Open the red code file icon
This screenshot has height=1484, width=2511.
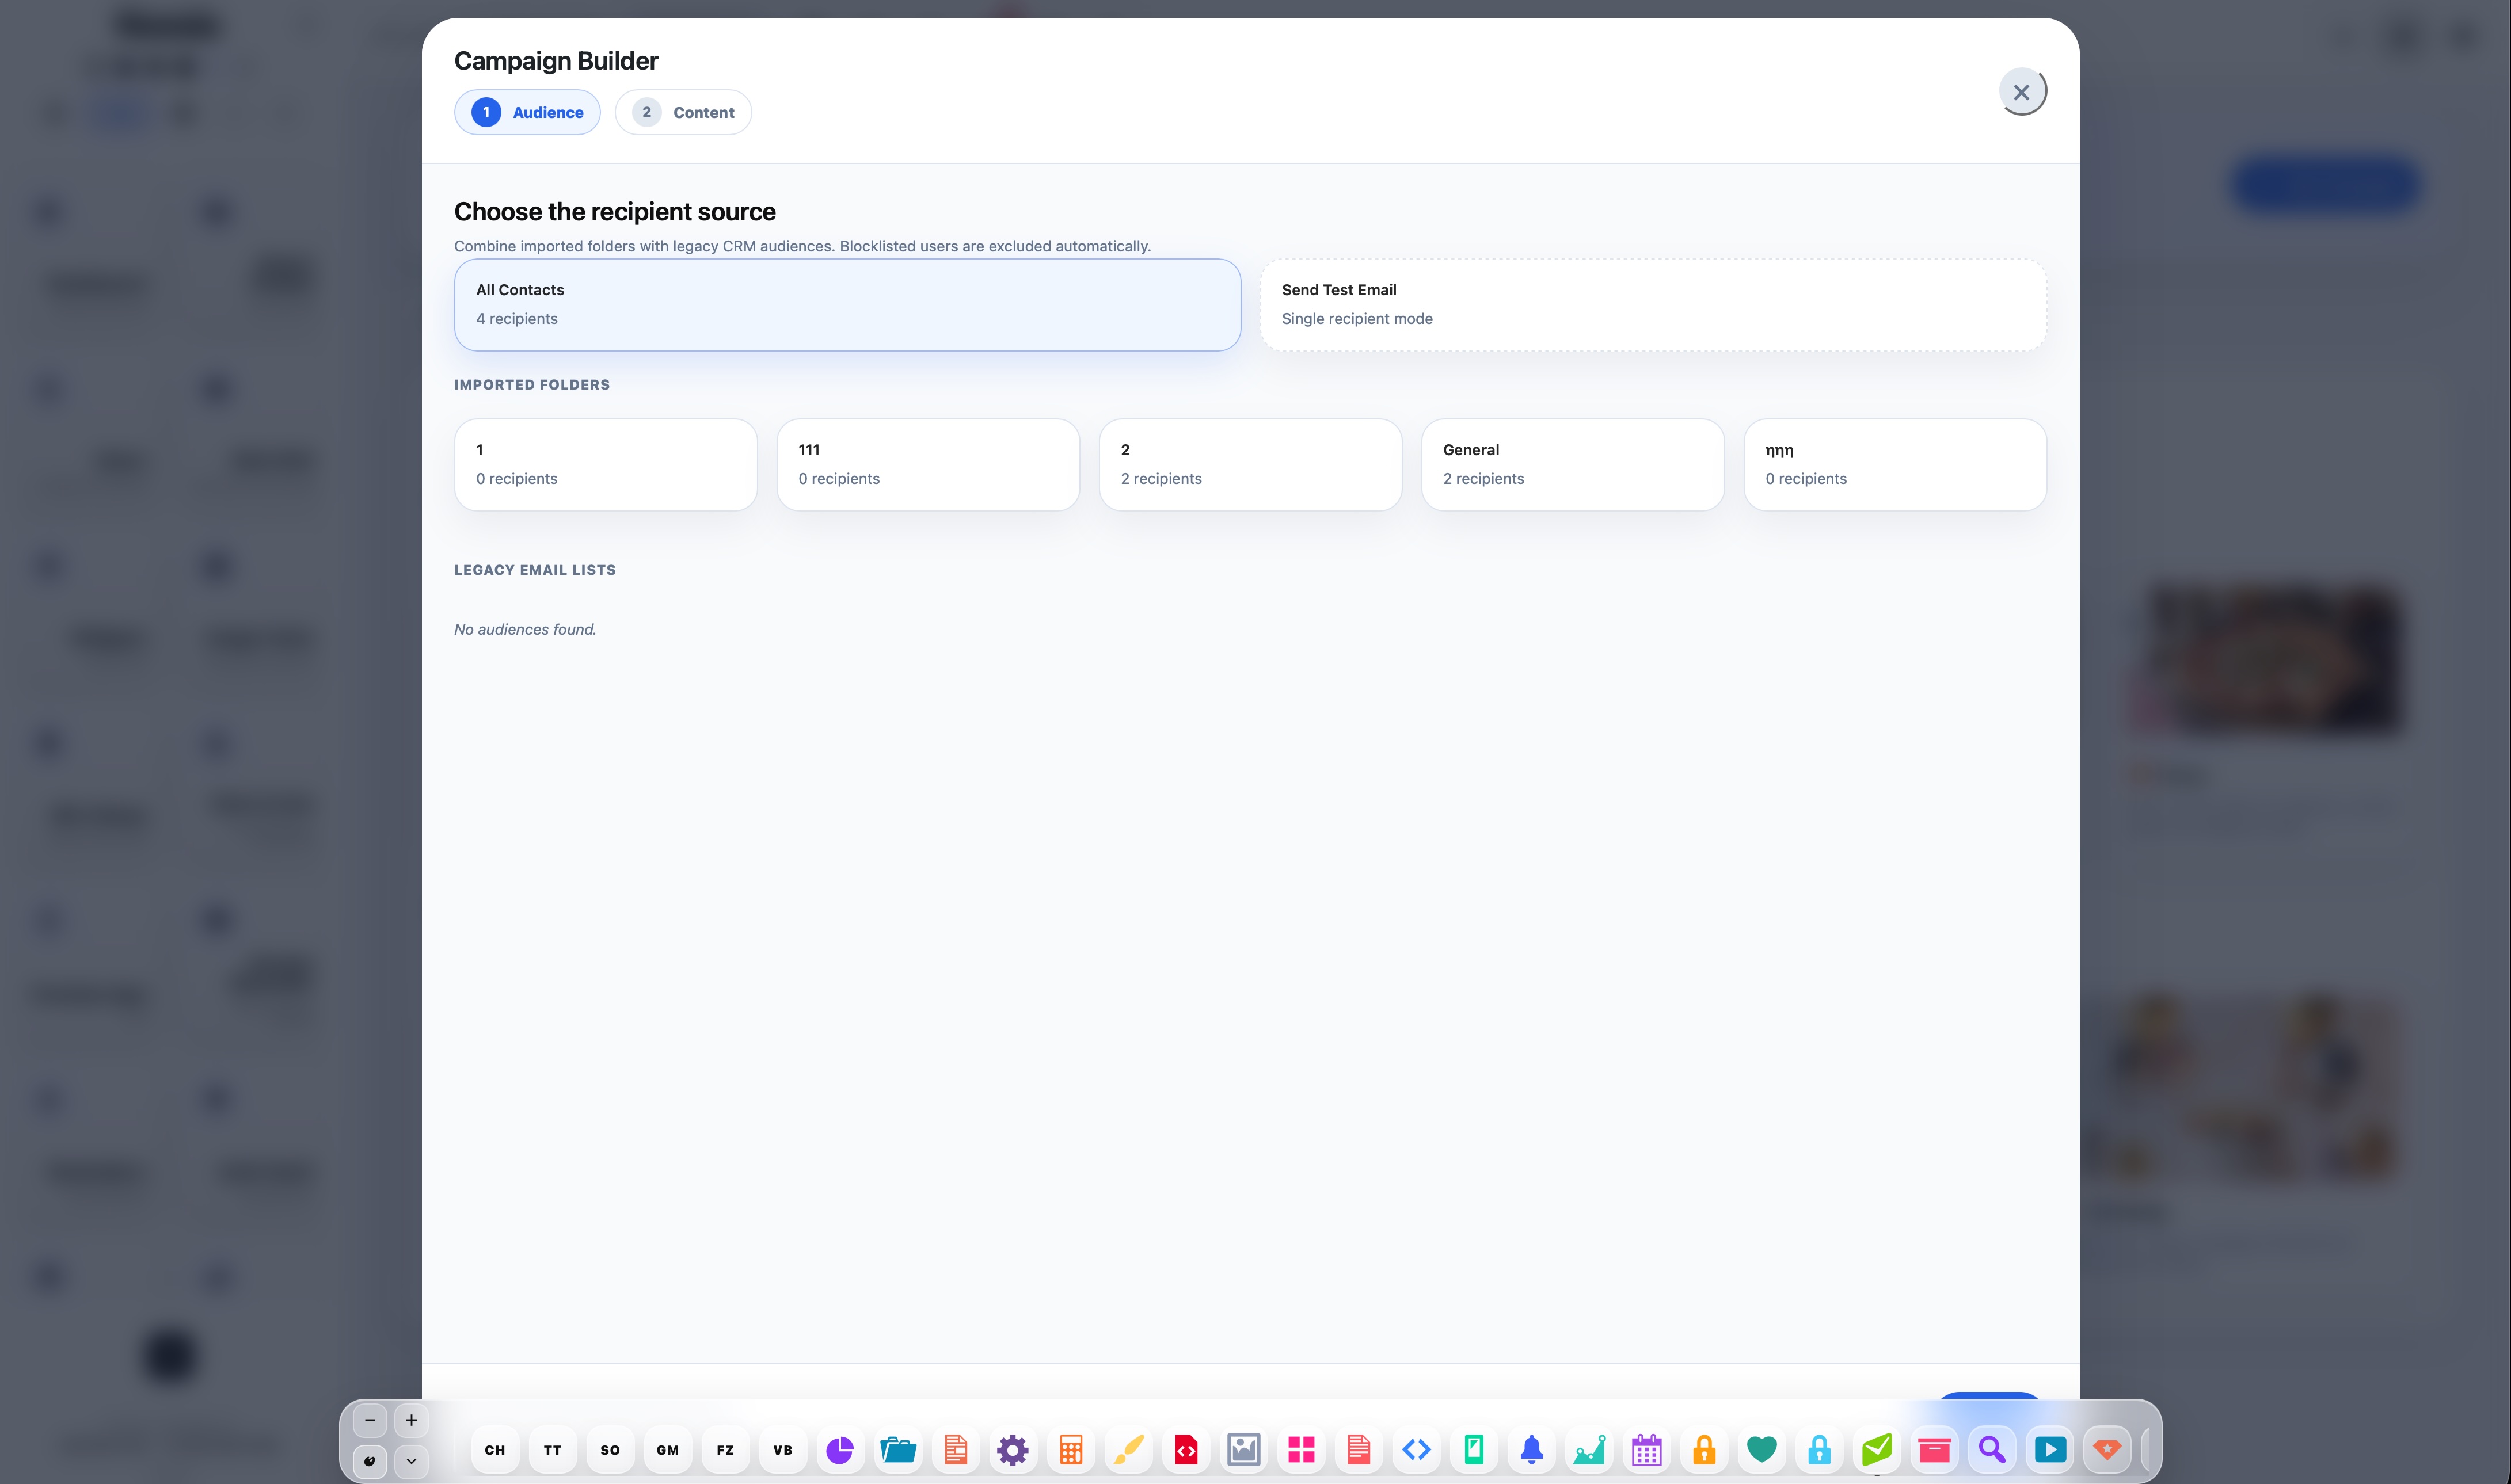[x=1185, y=1449]
